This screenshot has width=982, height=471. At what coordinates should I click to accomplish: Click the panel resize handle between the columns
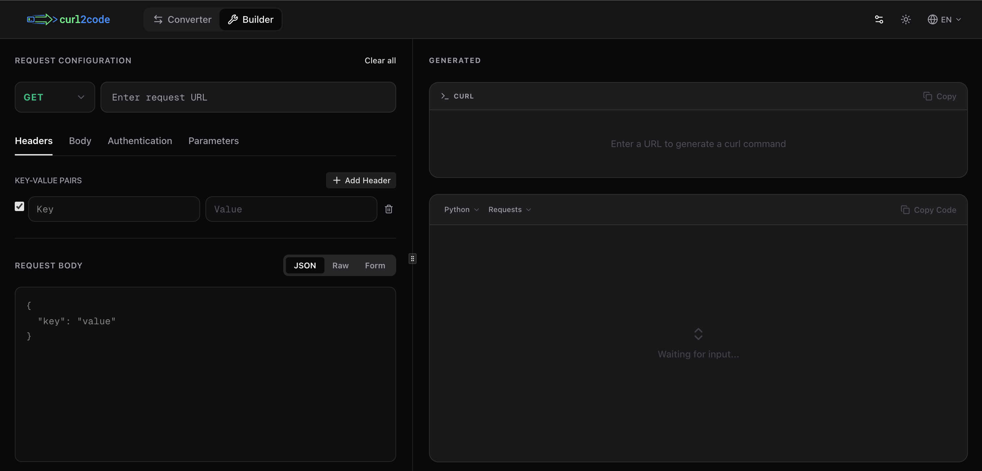tap(412, 258)
